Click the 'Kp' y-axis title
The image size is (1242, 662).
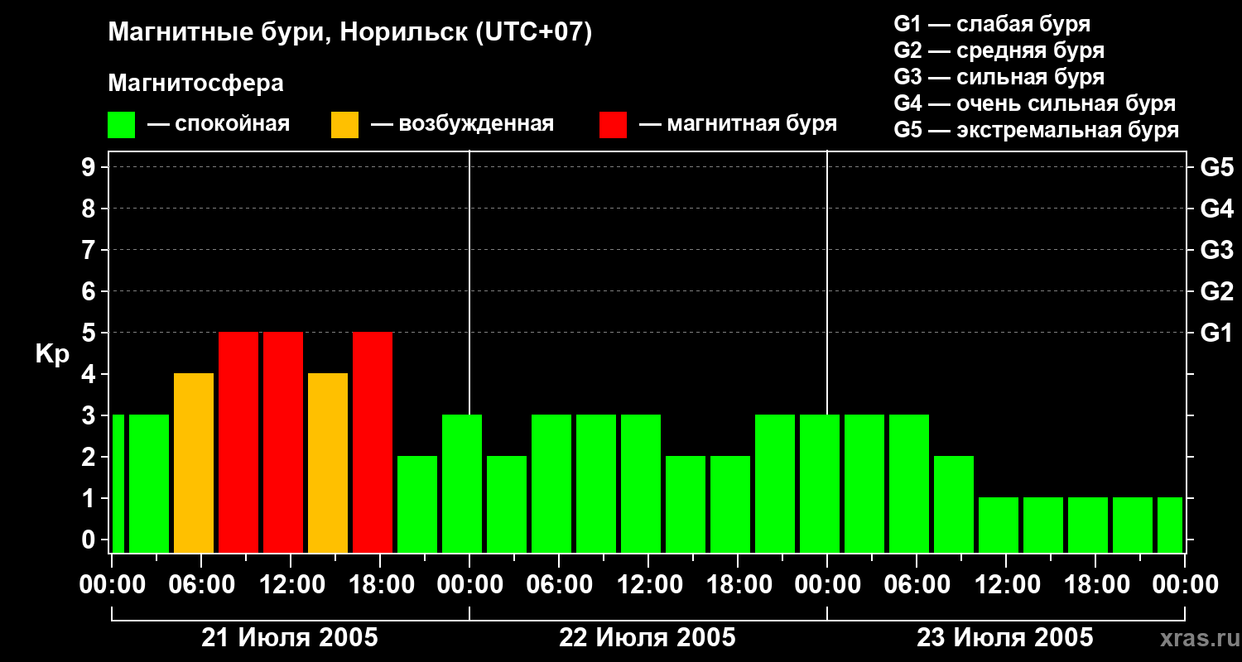[x=52, y=354]
